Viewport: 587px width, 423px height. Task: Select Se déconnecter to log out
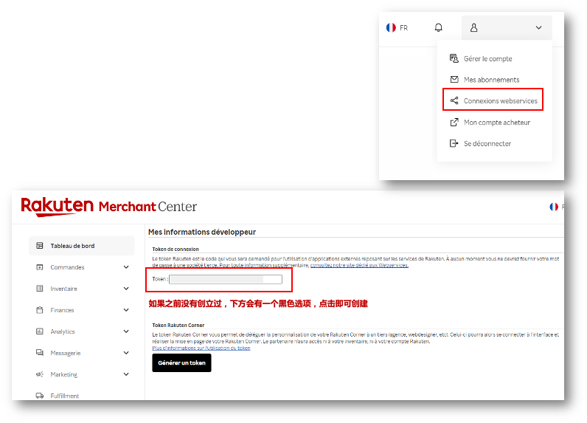pyautogui.click(x=487, y=143)
